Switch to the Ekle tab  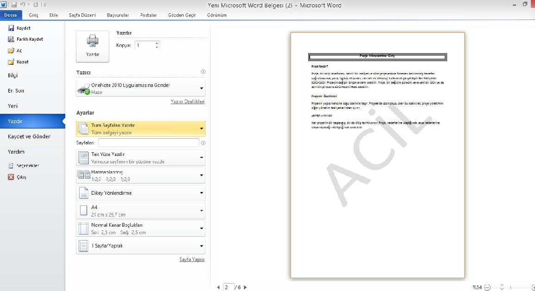(54, 15)
